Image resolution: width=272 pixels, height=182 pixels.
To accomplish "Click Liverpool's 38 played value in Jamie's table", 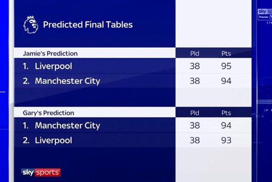I will coord(195,66).
